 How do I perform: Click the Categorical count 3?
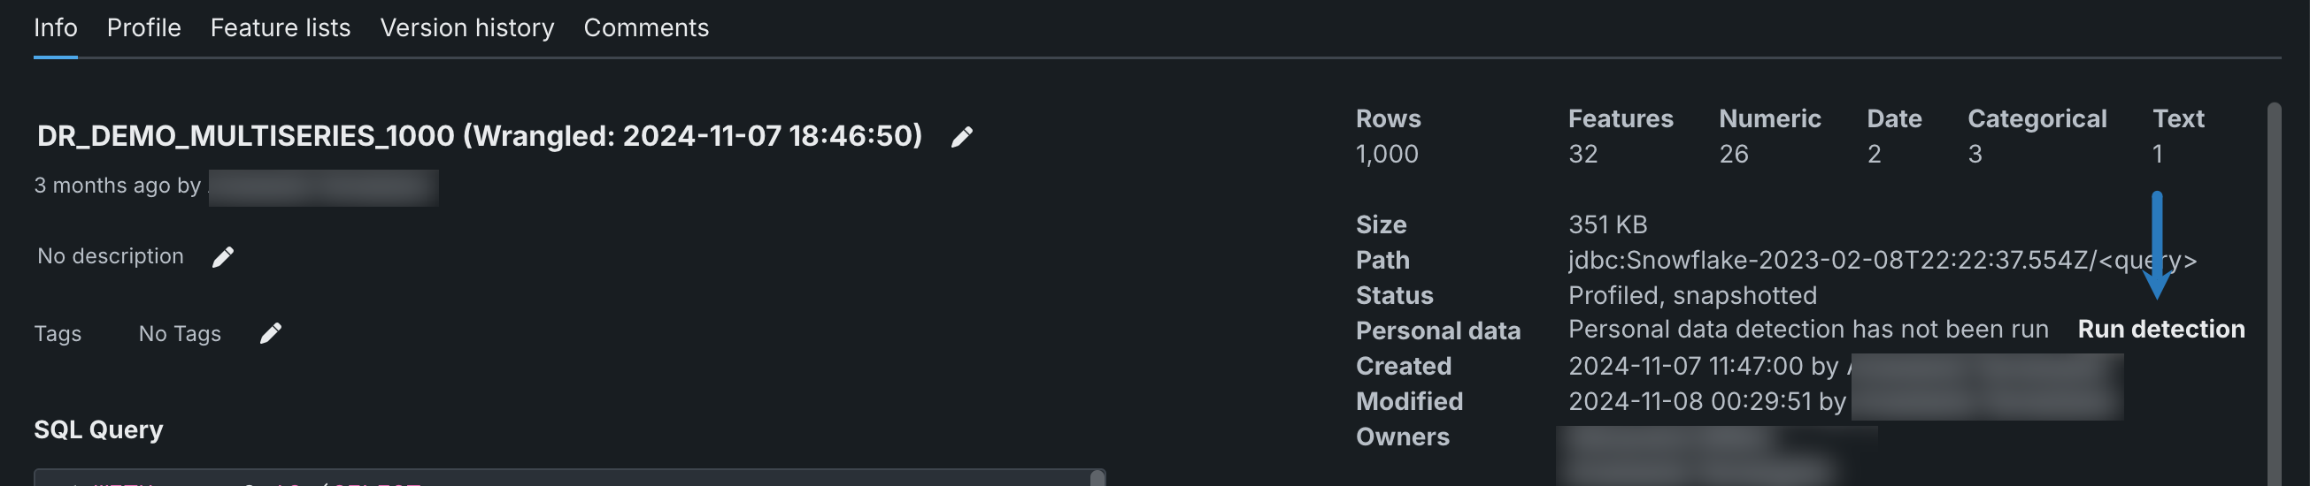(x=1975, y=154)
